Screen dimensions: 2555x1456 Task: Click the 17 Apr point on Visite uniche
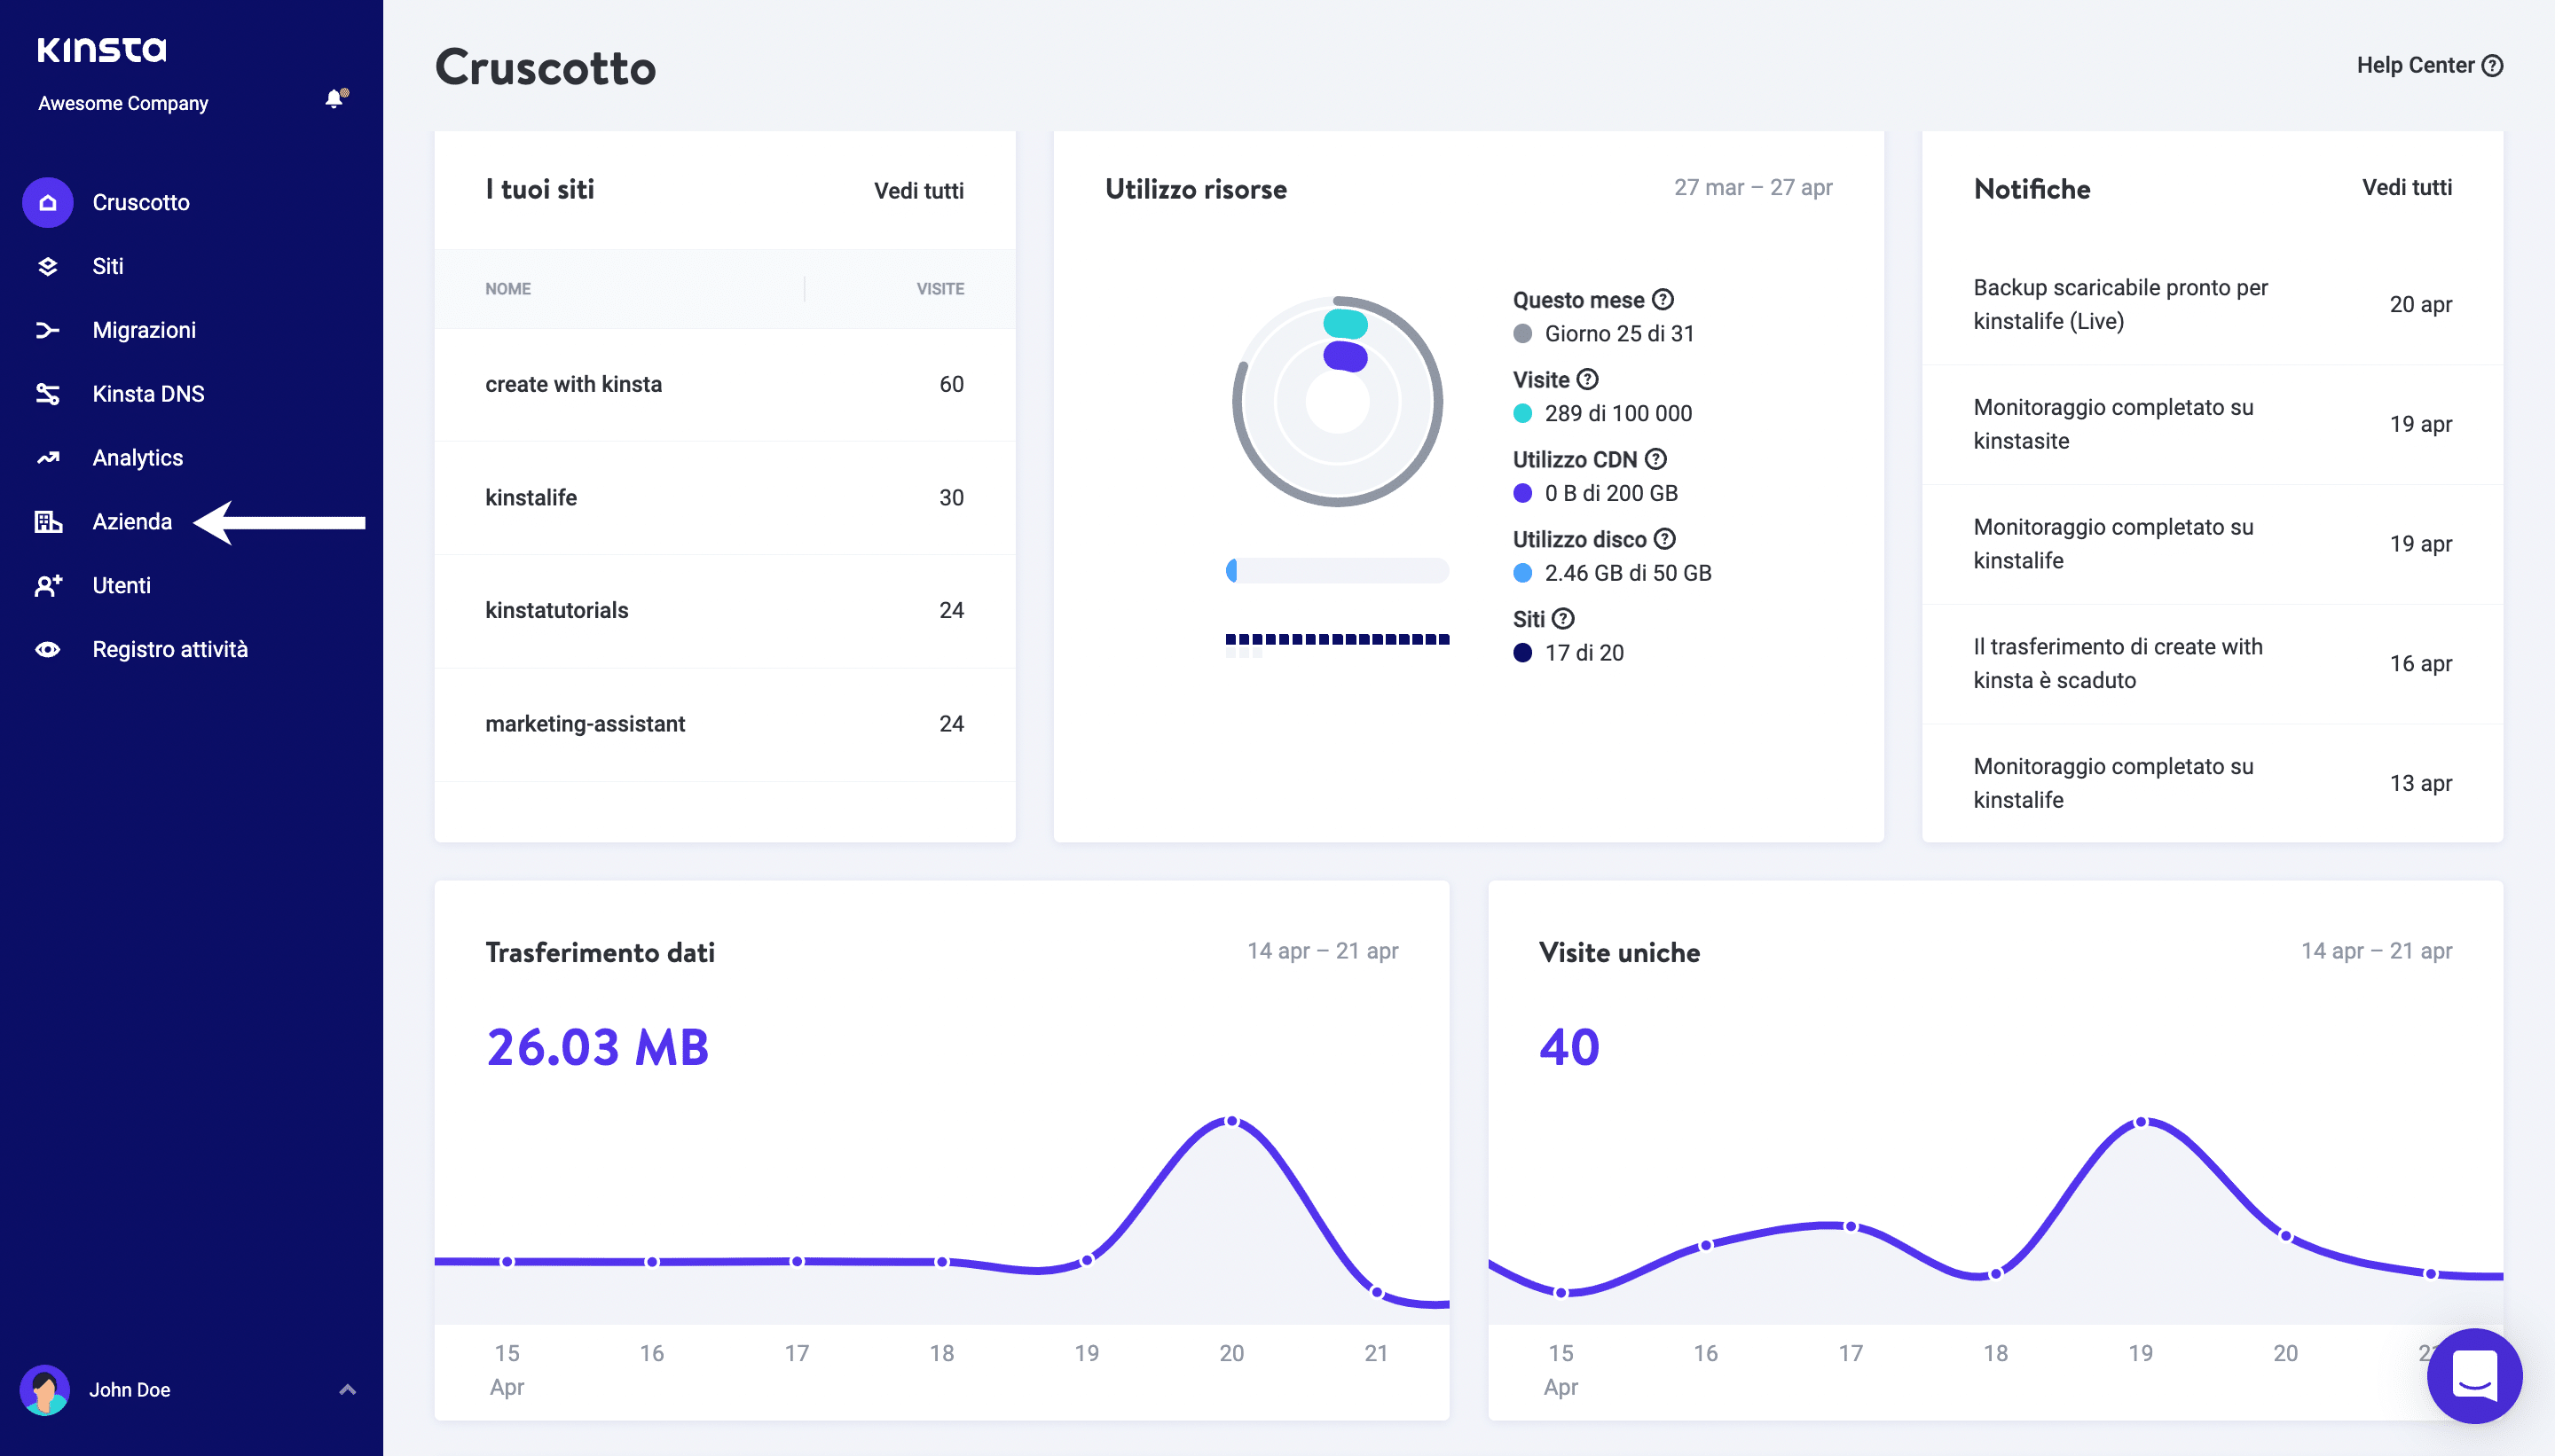(1851, 1227)
